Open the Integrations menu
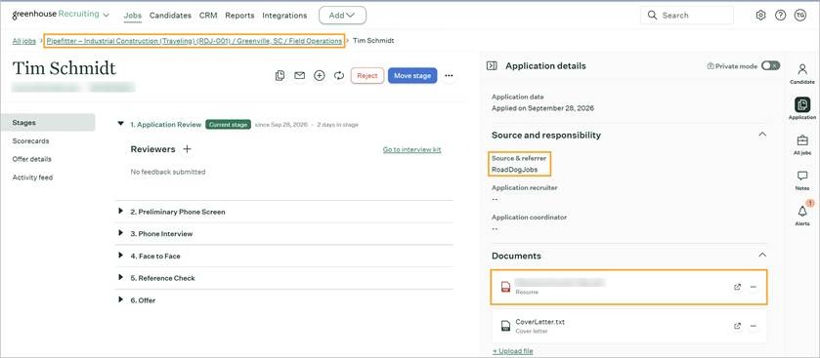 (284, 16)
